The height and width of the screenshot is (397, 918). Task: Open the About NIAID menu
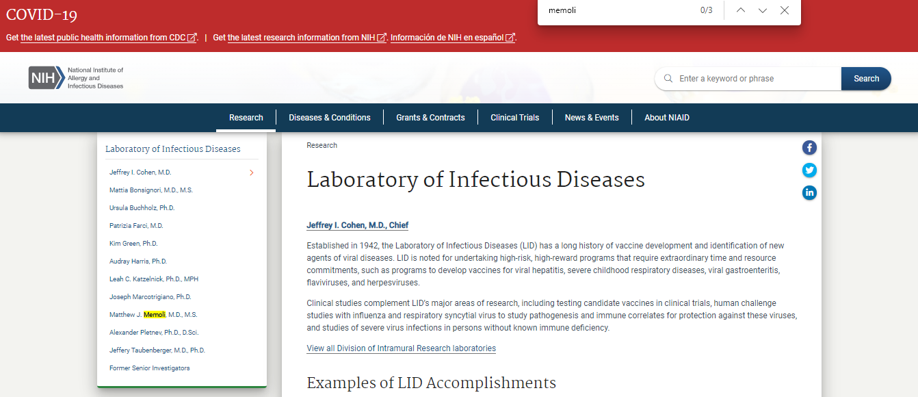pos(667,118)
